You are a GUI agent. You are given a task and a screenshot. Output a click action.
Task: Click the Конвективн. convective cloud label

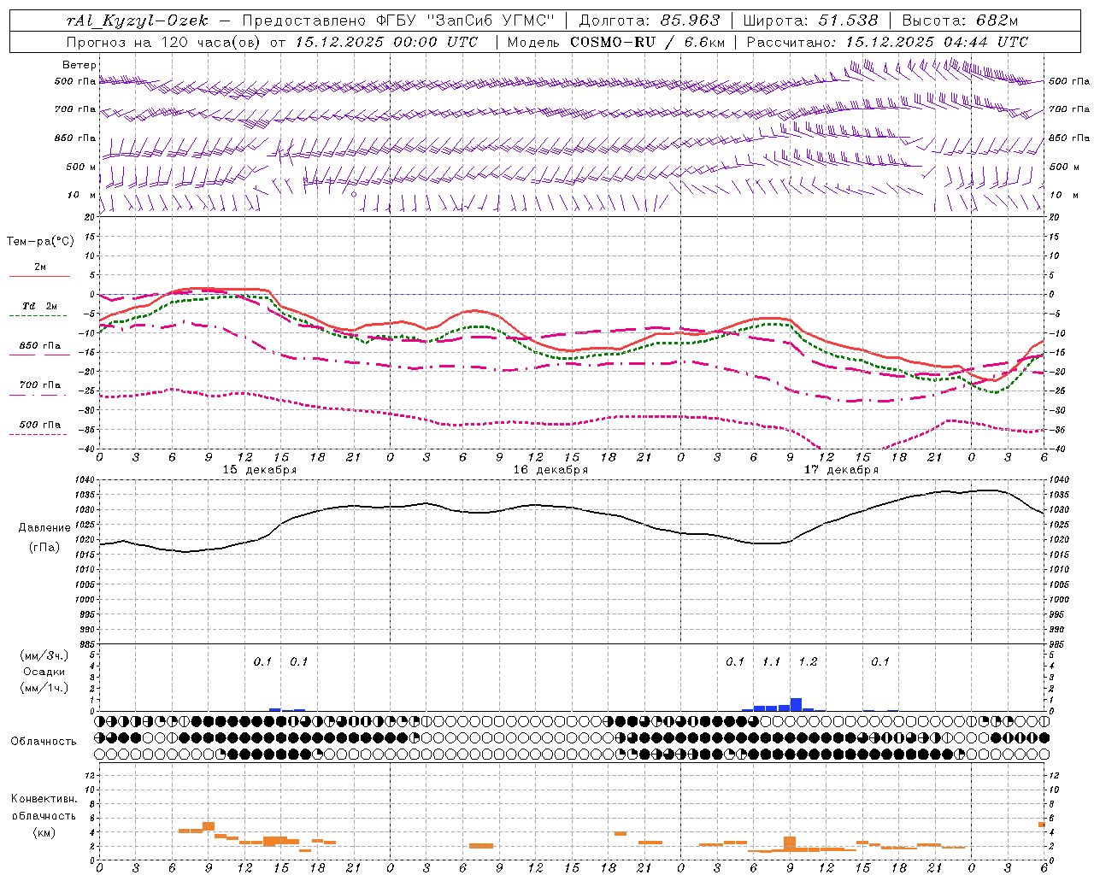[44, 799]
